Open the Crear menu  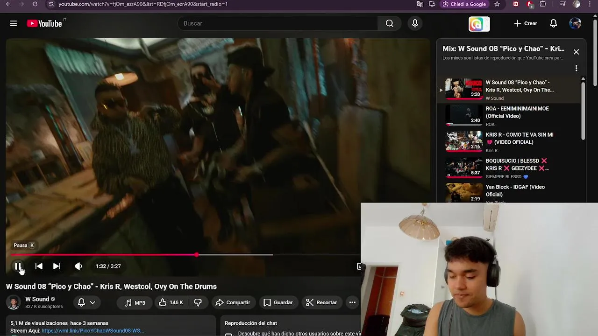[x=526, y=23]
